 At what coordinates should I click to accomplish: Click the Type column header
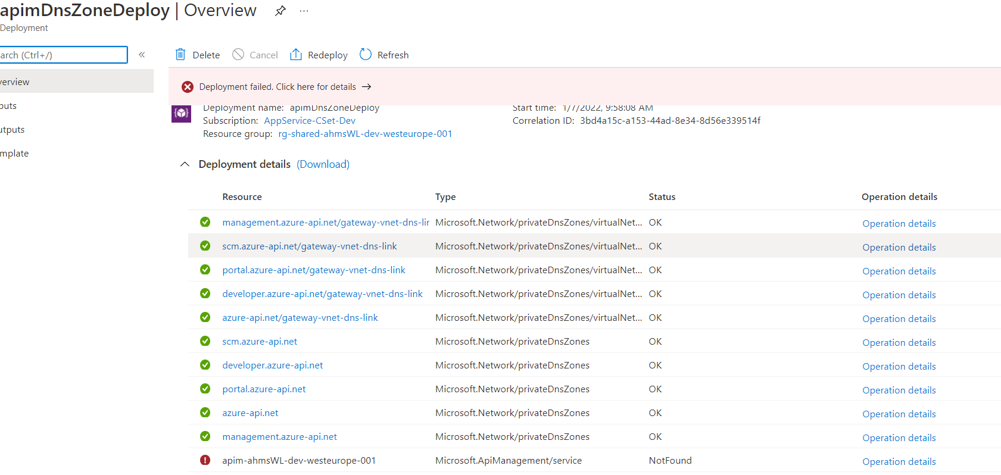point(445,196)
